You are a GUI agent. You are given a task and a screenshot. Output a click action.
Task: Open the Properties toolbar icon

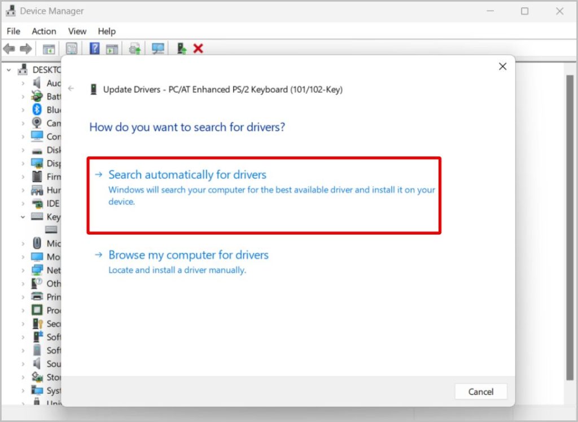(72, 49)
